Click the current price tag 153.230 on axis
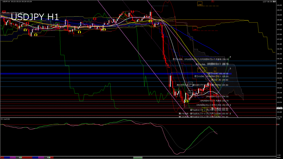 [x=279, y=108]
